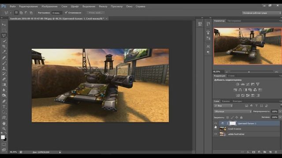The width and height of the screenshot is (282, 158).
Task: Open the Окно menu
Action: click(129, 6)
